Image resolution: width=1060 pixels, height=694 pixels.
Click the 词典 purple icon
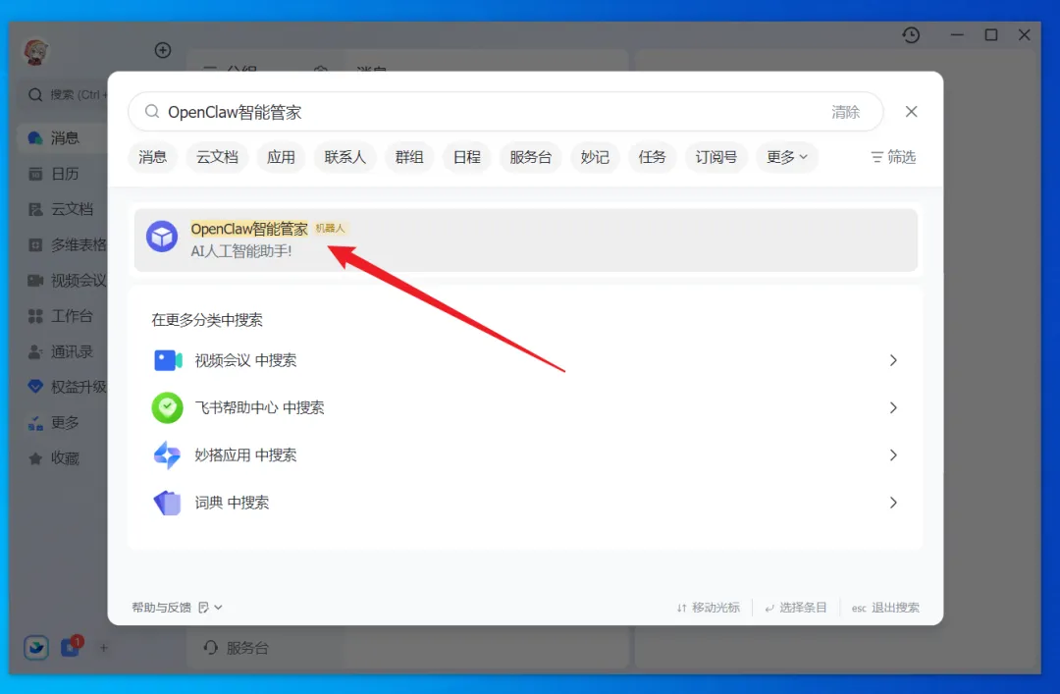coord(167,503)
